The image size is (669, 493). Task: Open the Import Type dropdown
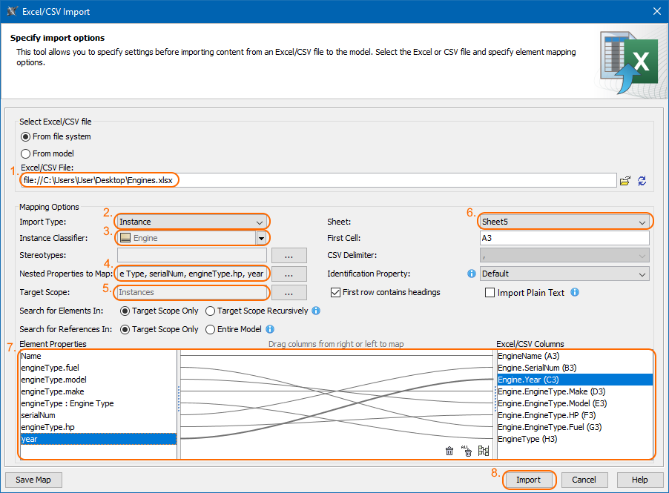pos(192,221)
